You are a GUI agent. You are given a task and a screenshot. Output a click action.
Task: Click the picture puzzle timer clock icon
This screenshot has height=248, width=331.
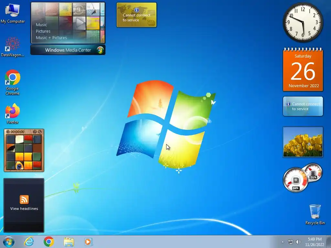[8, 132]
